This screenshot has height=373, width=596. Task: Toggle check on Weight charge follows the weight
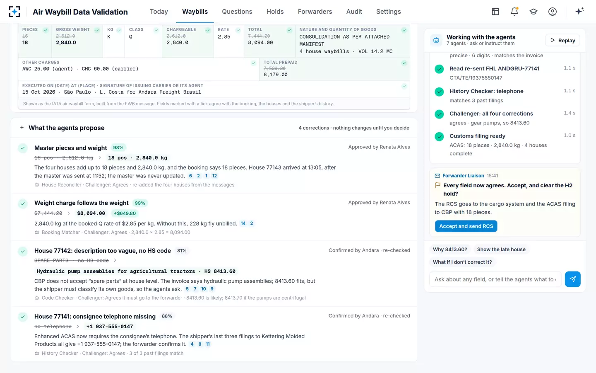(23, 203)
